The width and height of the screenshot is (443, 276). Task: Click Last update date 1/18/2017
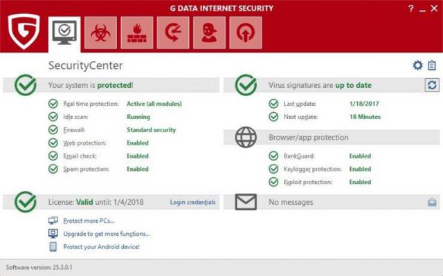[364, 104]
